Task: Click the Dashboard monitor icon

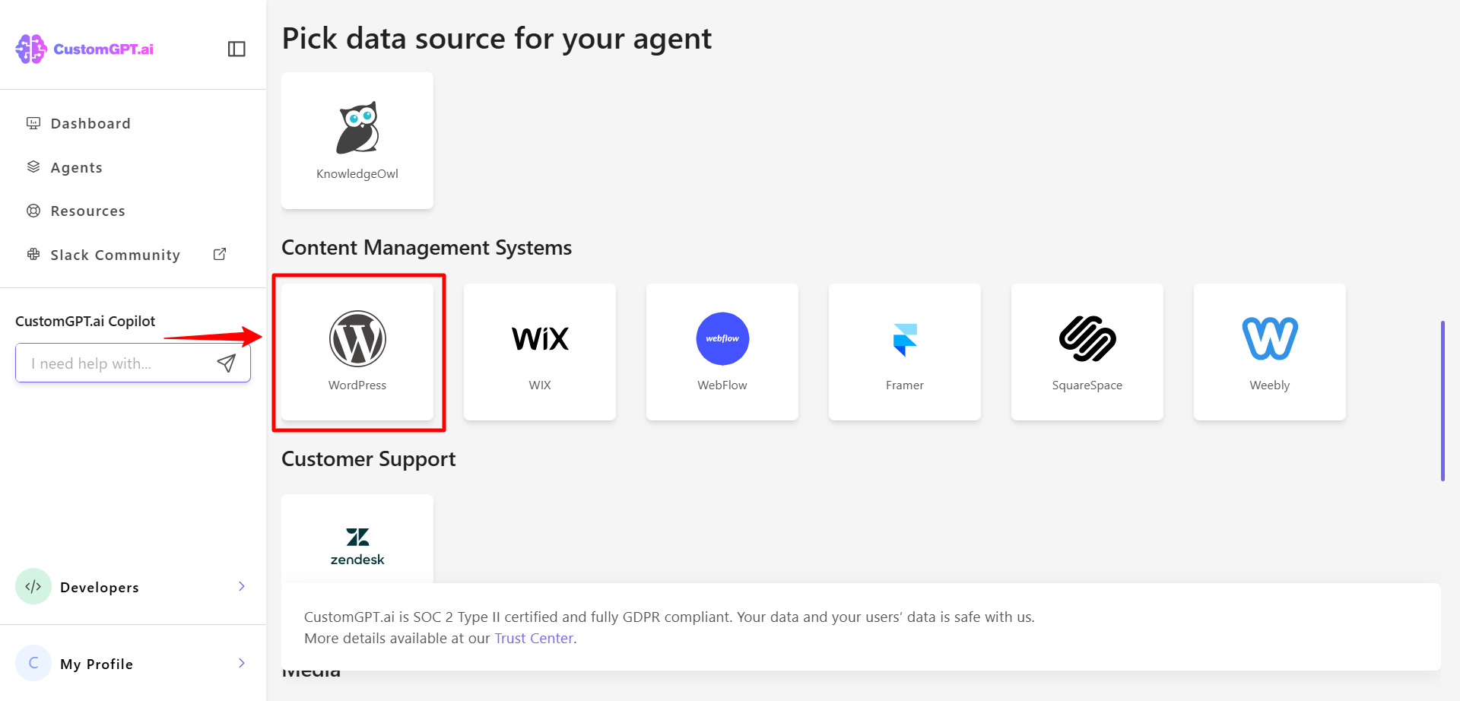Action: coord(33,123)
